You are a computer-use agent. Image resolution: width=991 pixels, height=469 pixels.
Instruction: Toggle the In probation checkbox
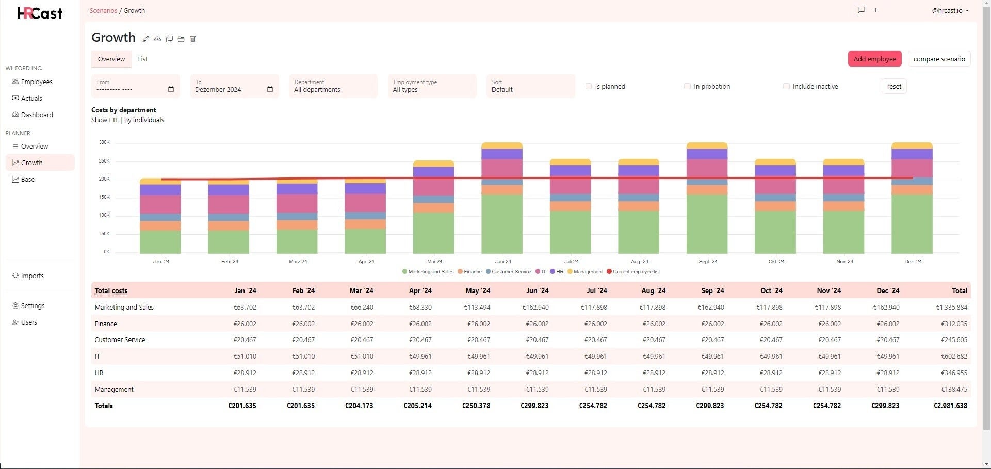687,86
